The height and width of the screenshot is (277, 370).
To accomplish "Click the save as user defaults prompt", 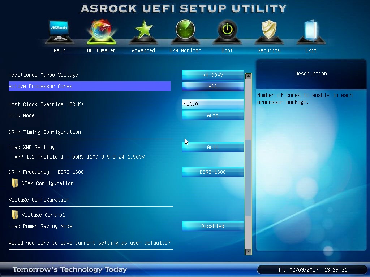I will 90,243.
